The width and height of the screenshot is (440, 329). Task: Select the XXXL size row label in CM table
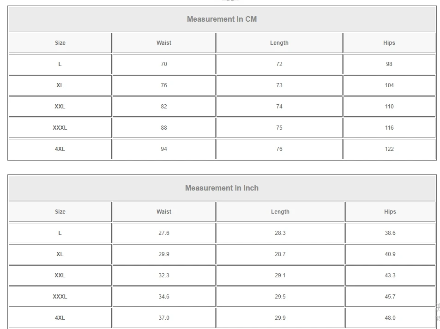coord(60,128)
